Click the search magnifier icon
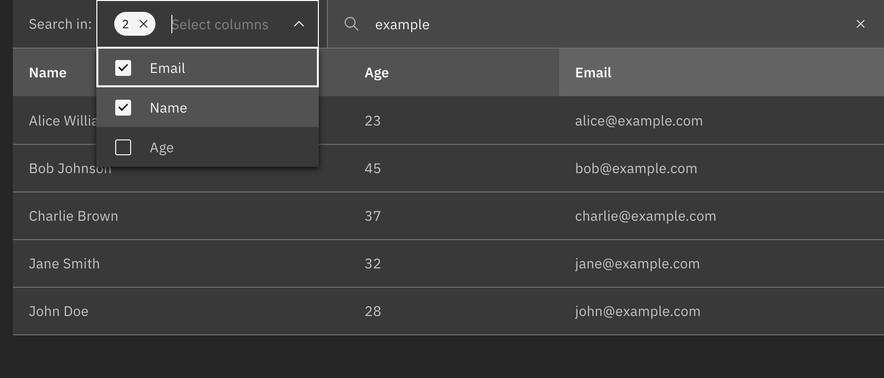The height and width of the screenshot is (378, 884). [352, 24]
